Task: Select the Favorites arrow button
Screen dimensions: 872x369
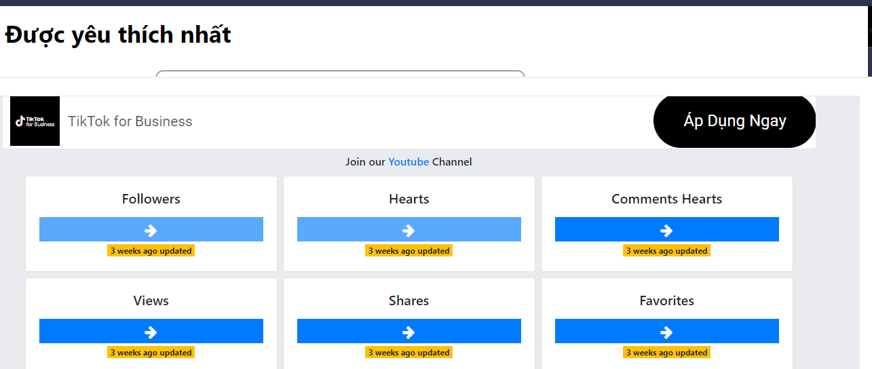Action: point(667,331)
